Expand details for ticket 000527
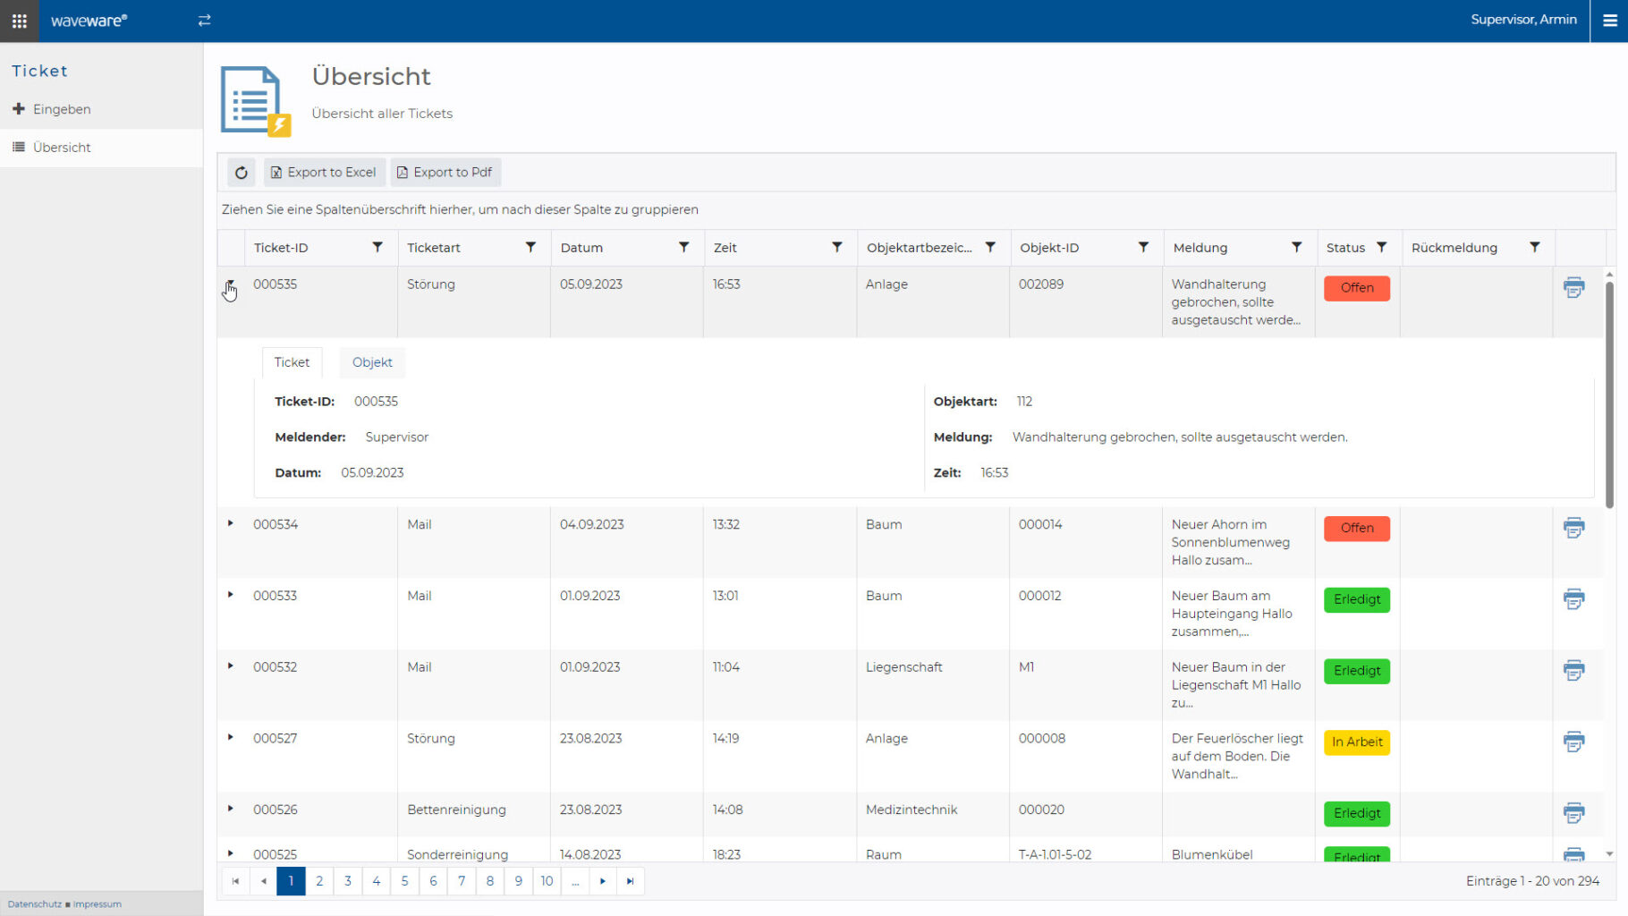The width and height of the screenshot is (1628, 916). coord(231,737)
